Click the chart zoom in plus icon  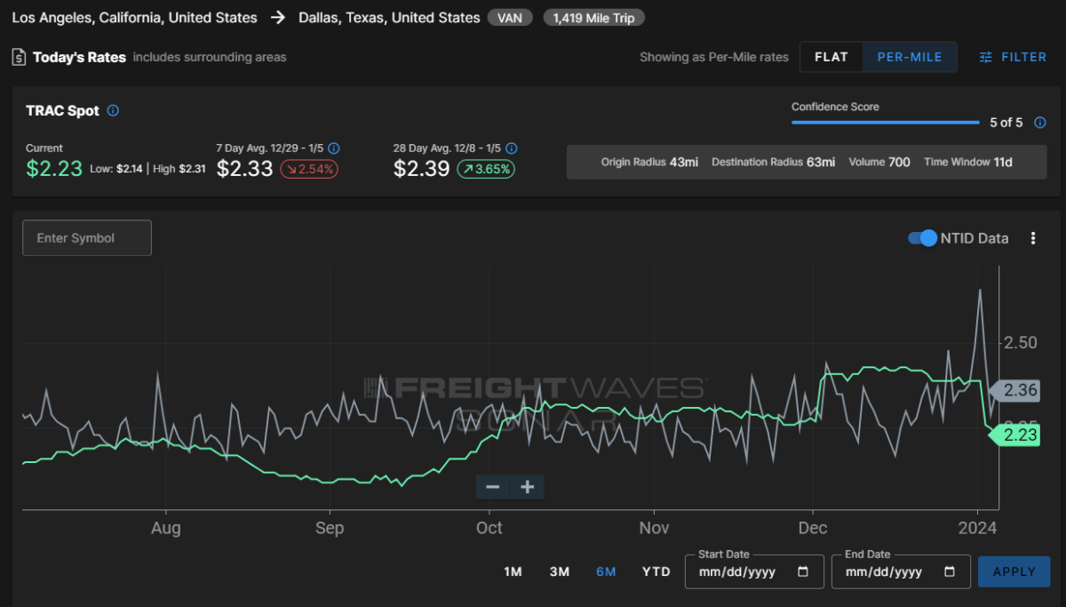[527, 487]
